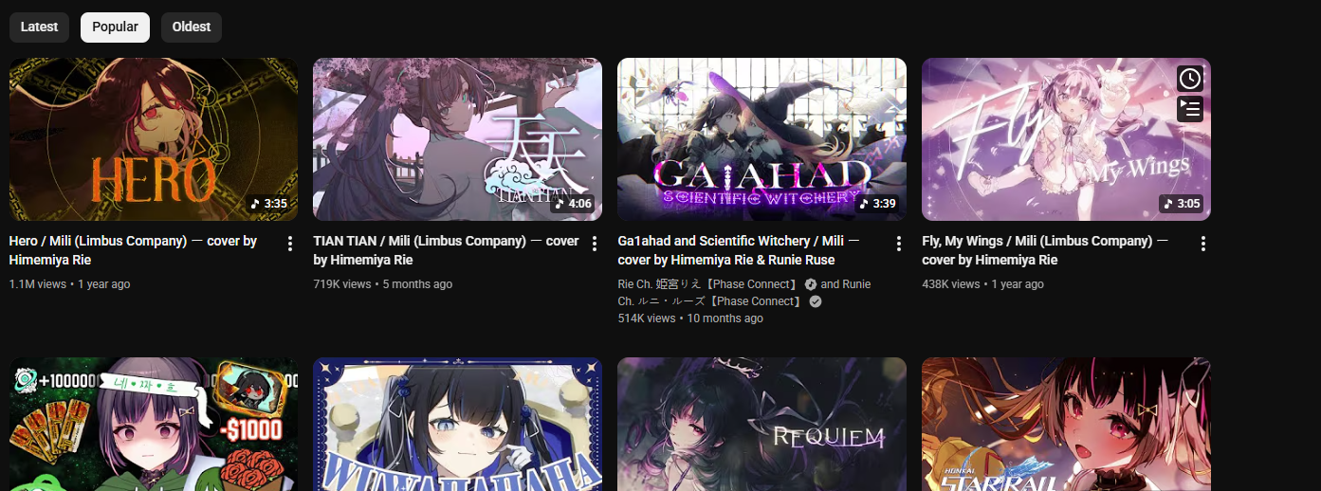Select the Popular sort chip
The height and width of the screenshot is (491, 1321).
115,27
